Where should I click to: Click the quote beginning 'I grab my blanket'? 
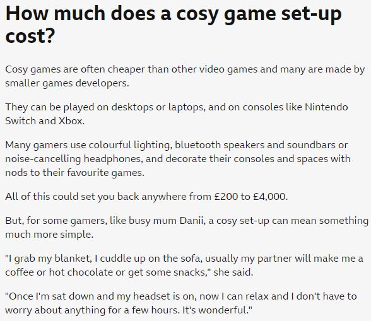(184, 266)
